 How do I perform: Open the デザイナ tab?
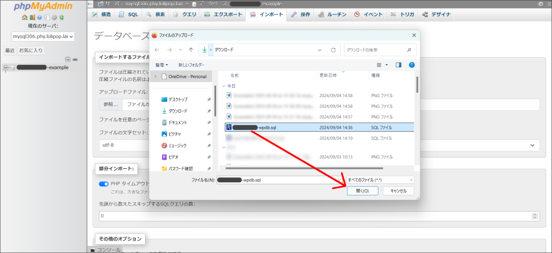[436, 15]
